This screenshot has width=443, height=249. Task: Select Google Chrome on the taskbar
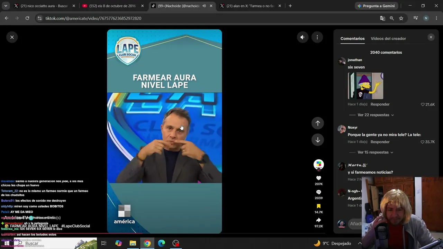[x=147, y=243]
